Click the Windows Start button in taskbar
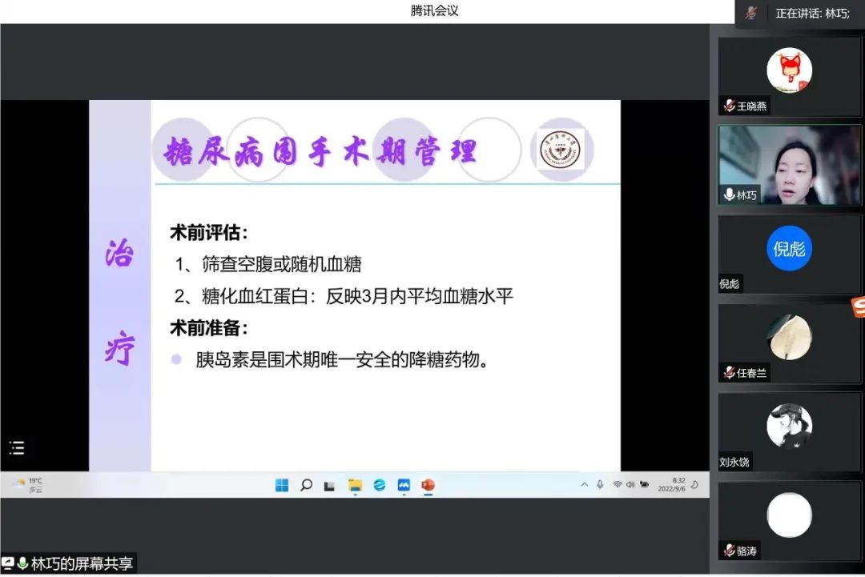The image size is (865, 577). [282, 485]
